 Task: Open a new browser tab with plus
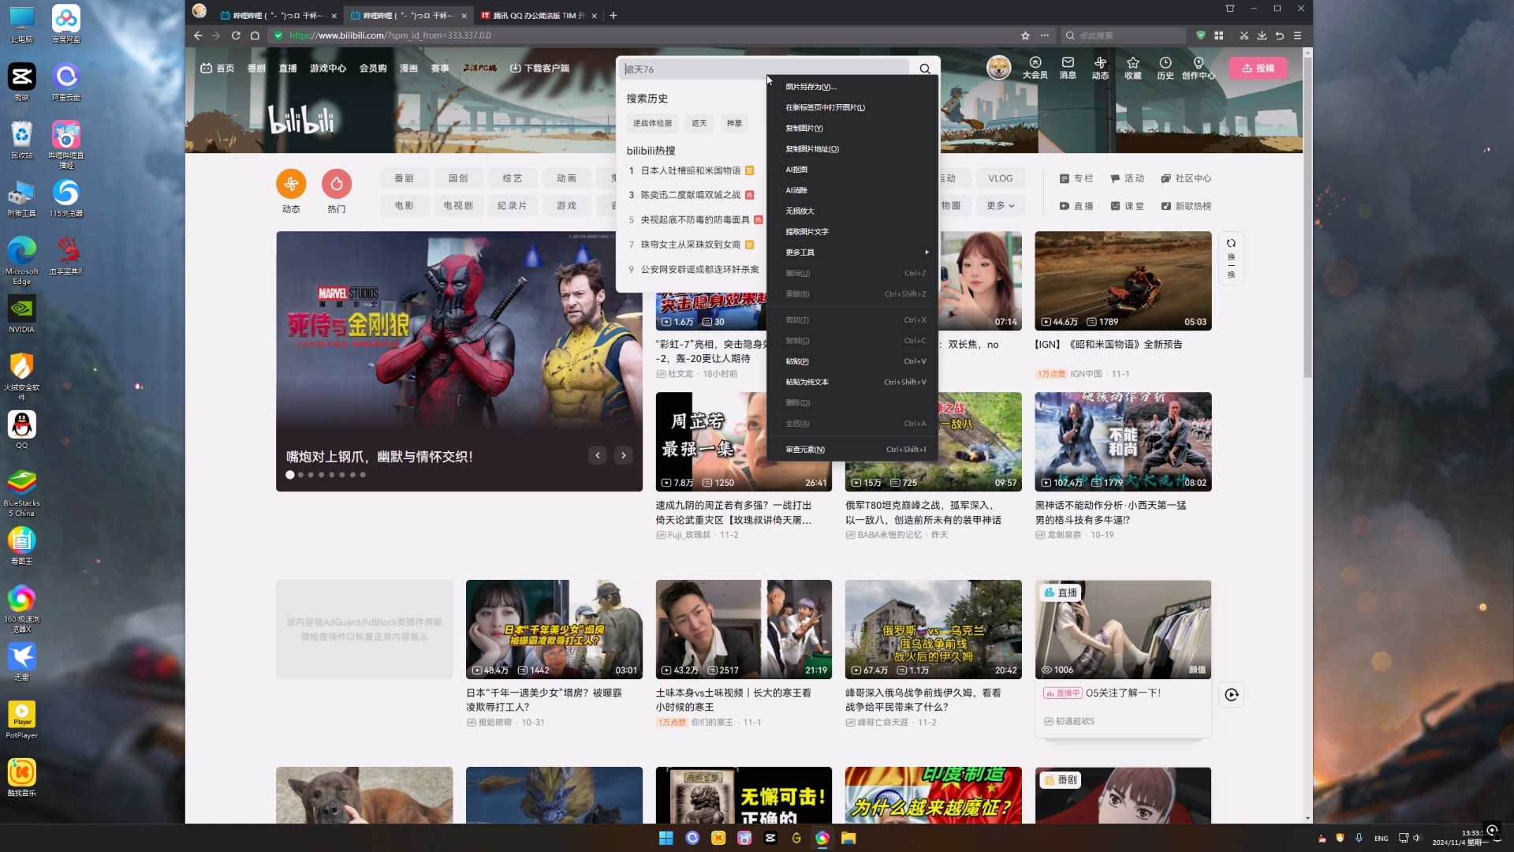pos(613,15)
